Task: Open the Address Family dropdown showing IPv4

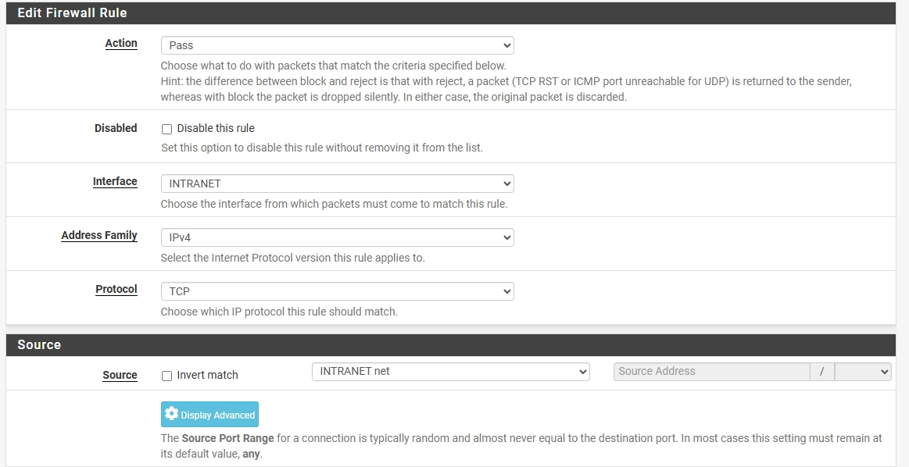Action: (x=337, y=237)
